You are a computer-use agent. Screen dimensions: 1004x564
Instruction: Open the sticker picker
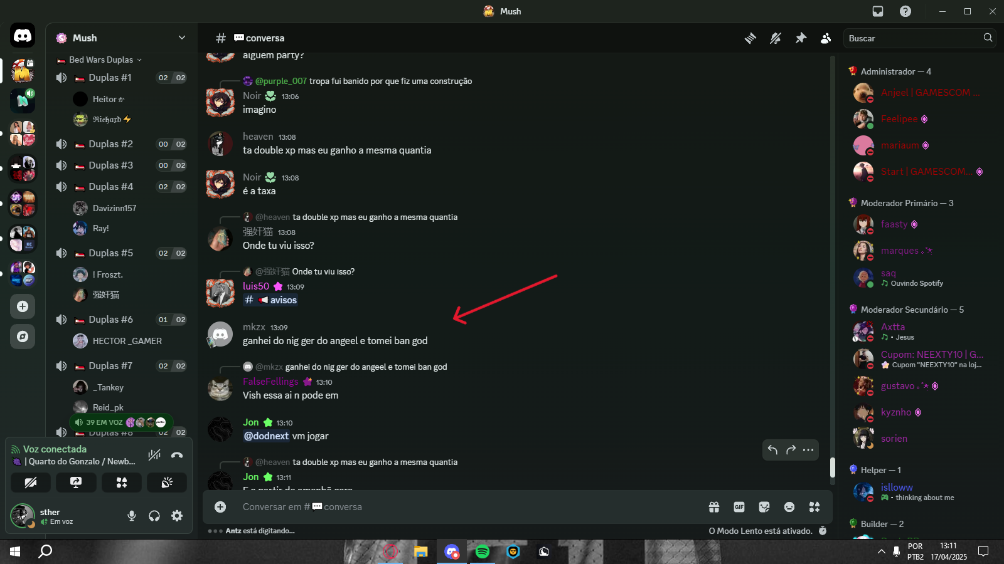point(764,507)
